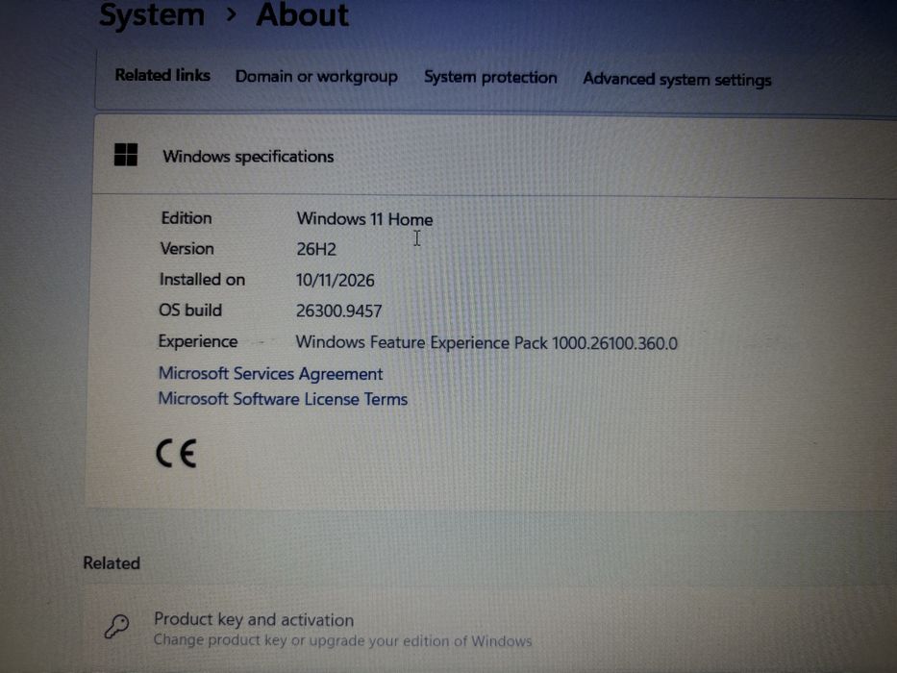The image size is (897, 673).
Task: Click the Installed on date 10/11/2026
Action: pos(336,281)
